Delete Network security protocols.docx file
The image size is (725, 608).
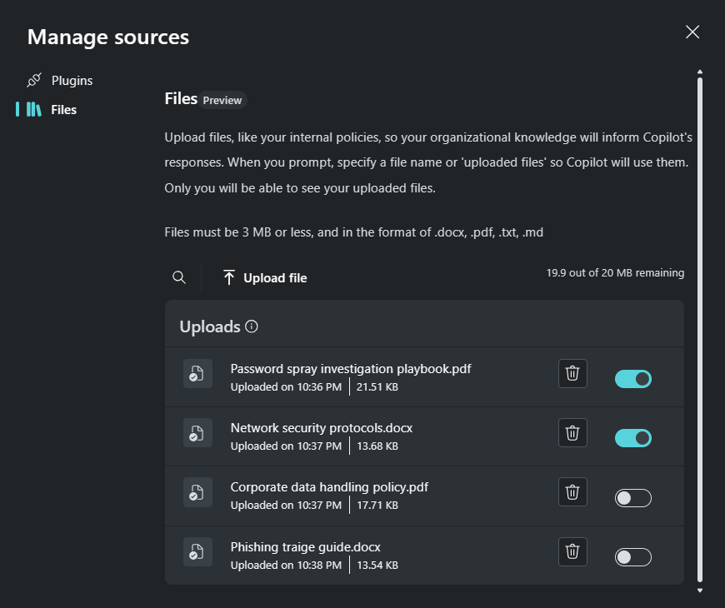[572, 433]
